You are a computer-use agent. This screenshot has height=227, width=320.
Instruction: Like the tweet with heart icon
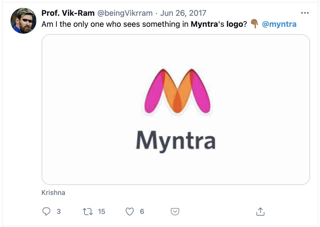[x=130, y=211]
